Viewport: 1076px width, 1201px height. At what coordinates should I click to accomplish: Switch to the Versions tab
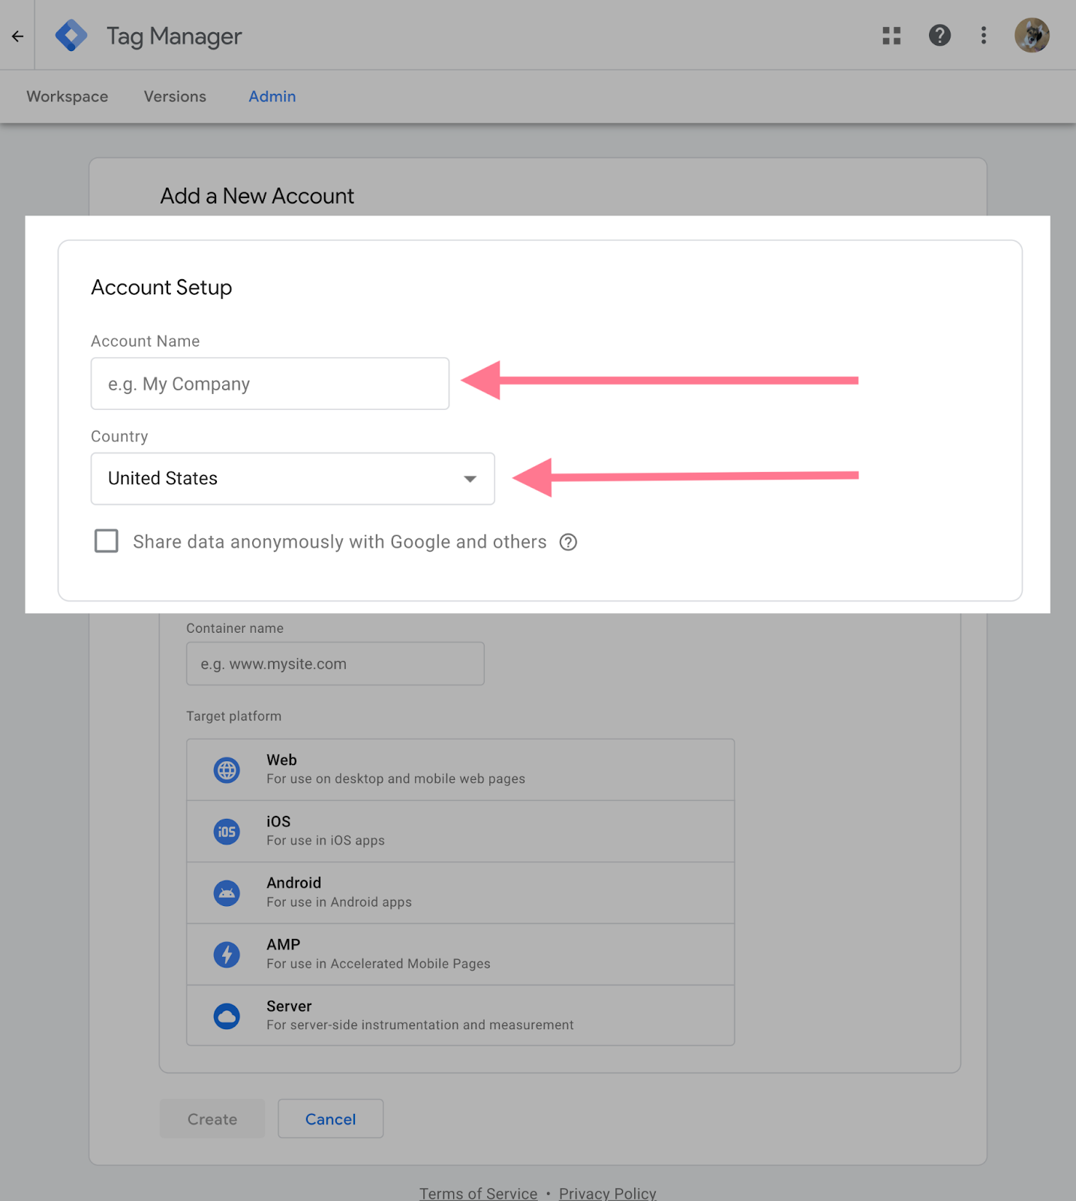[175, 97]
